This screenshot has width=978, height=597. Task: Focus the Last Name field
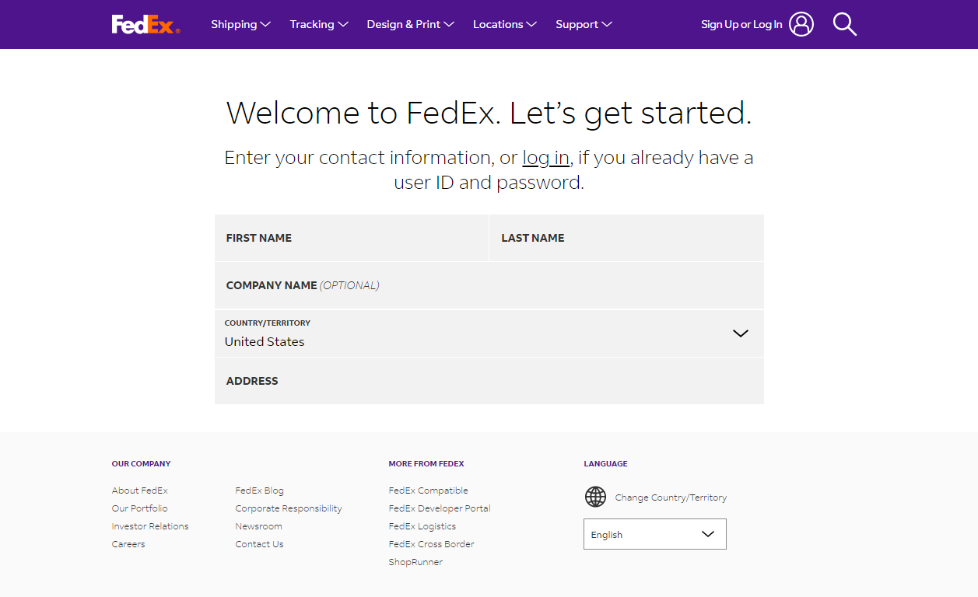click(x=626, y=238)
